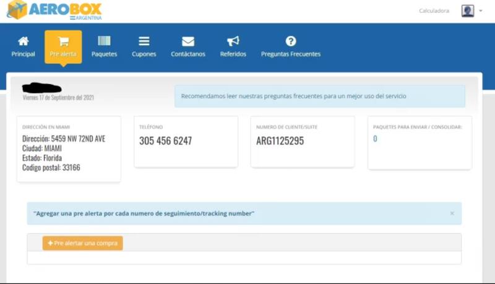Open Paquetes barcode icon
The height and width of the screenshot is (284, 495).
(x=104, y=41)
